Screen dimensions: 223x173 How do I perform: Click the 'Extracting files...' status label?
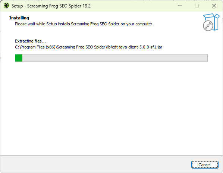coord(31,41)
